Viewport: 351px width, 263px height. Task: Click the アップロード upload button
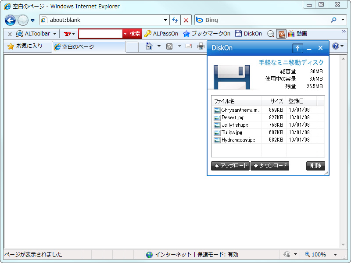[230, 166]
